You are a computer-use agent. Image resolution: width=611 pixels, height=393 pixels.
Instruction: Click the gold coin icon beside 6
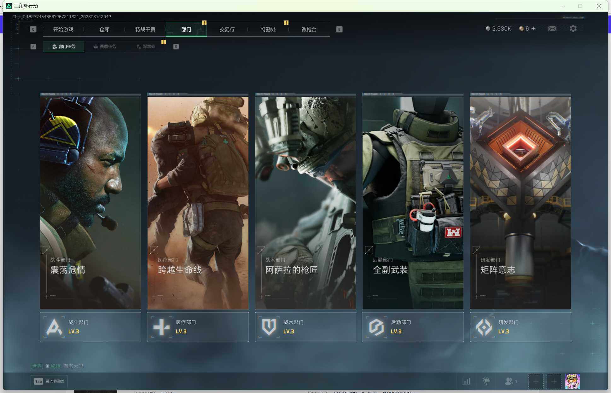point(521,29)
